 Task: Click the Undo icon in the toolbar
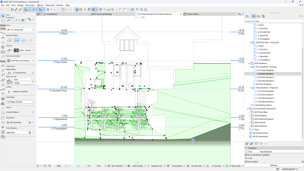coord(3,9)
